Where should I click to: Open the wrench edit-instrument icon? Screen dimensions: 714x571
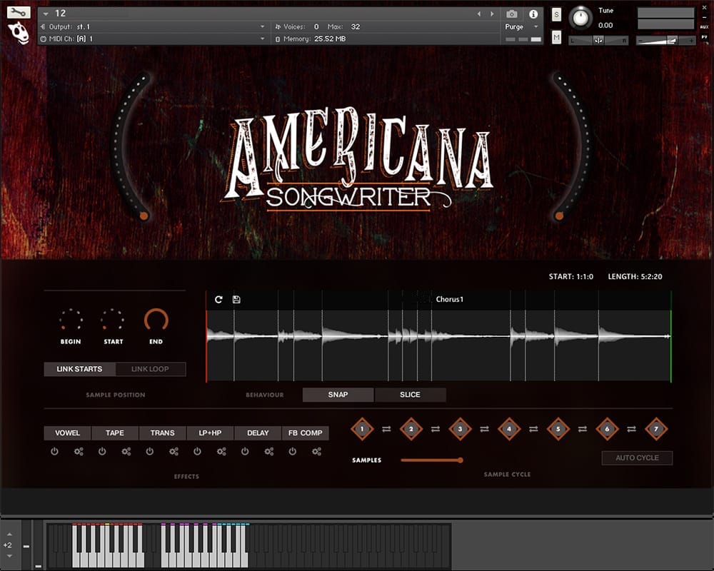pos(19,12)
